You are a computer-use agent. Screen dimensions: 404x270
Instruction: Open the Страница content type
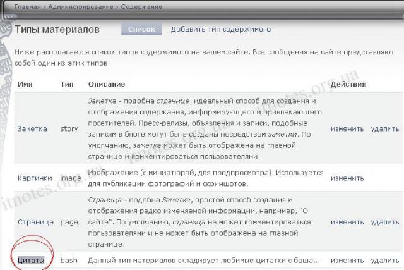35,222
